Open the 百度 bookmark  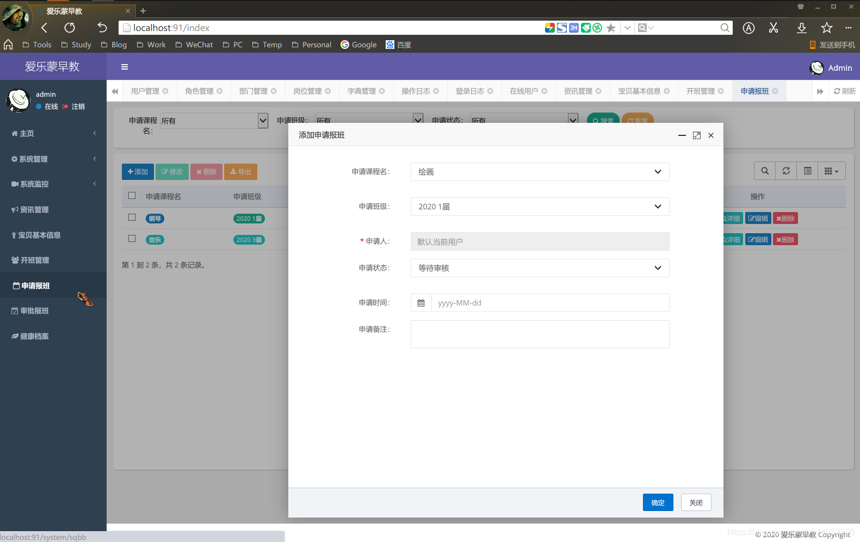tap(398, 45)
